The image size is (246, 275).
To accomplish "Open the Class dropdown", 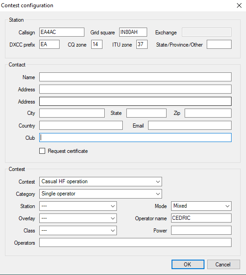I will click(78, 231).
